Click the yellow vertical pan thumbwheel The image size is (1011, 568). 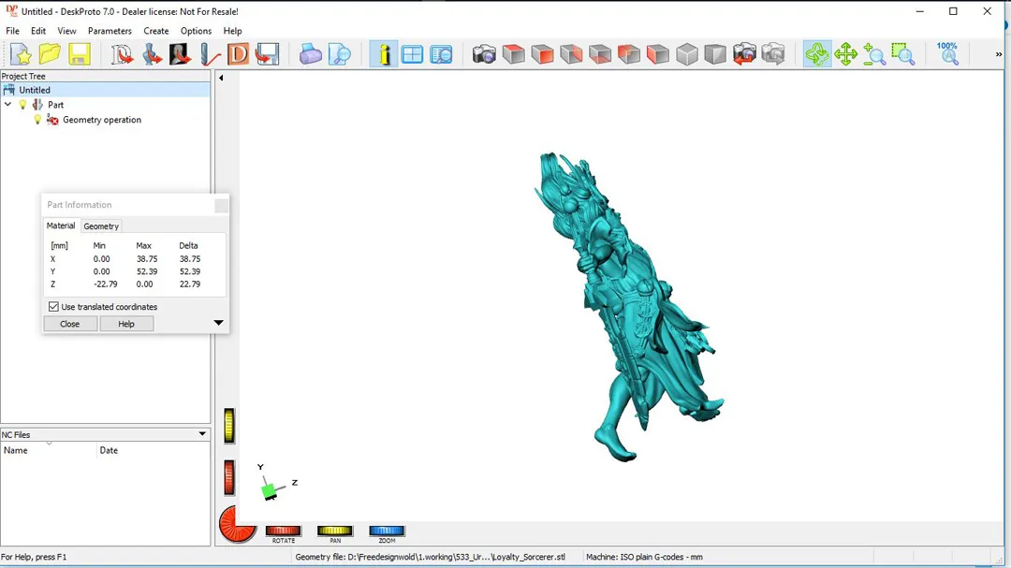229,426
